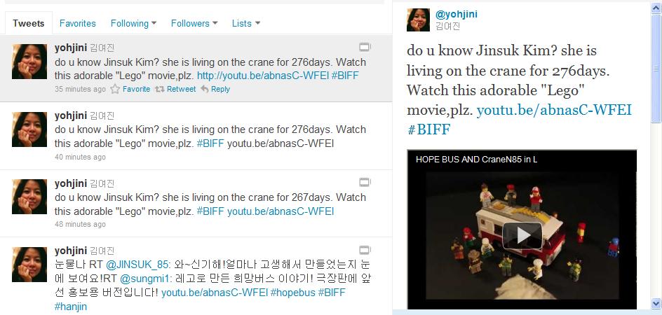Play the HOPE BUS Lego video
Viewport: 662px width, 315px height.
[522, 236]
